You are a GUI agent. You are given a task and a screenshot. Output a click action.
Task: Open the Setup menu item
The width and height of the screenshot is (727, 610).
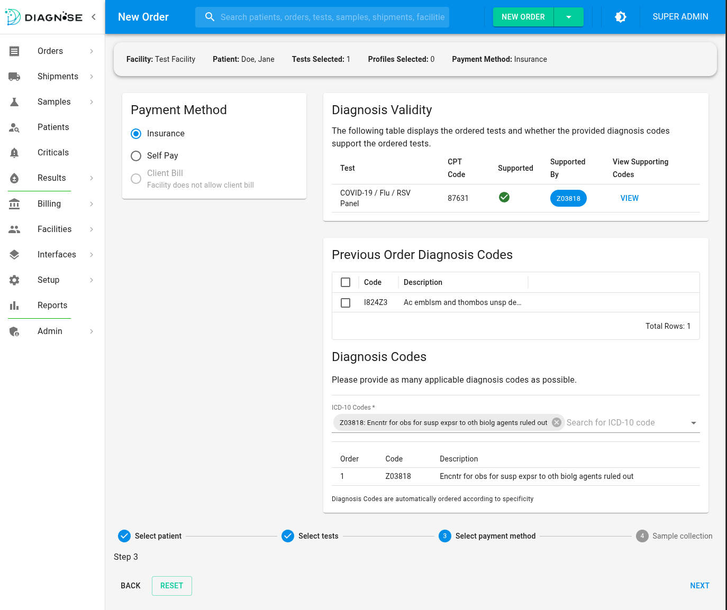point(48,280)
